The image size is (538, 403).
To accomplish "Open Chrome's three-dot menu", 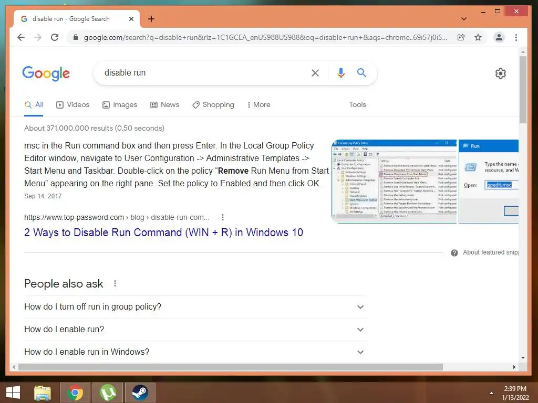I will pyautogui.click(x=516, y=37).
